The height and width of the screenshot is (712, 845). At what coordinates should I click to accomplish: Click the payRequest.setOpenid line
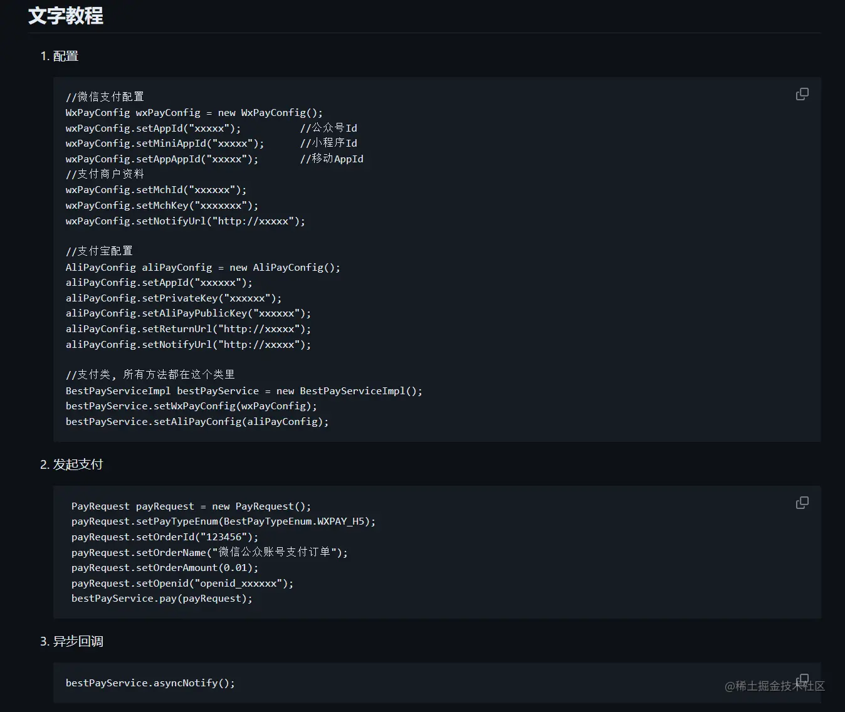pyautogui.click(x=182, y=583)
